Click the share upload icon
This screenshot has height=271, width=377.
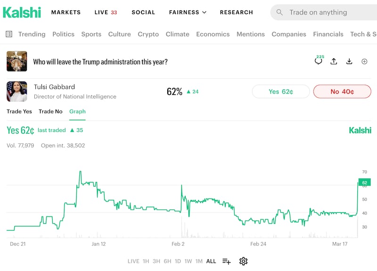334,61
